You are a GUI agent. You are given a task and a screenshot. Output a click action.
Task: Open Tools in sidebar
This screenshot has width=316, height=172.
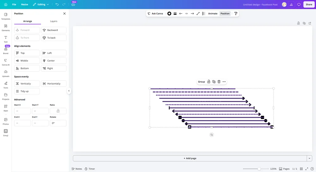click(6, 85)
